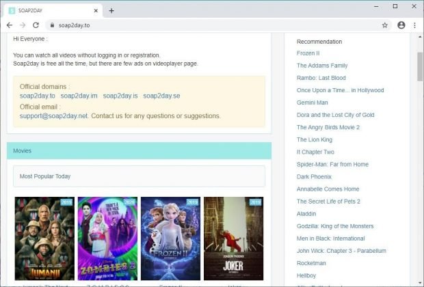Click the 2020 year badge on Zombies 2
The width and height of the screenshot is (424, 287).
tap(129, 202)
